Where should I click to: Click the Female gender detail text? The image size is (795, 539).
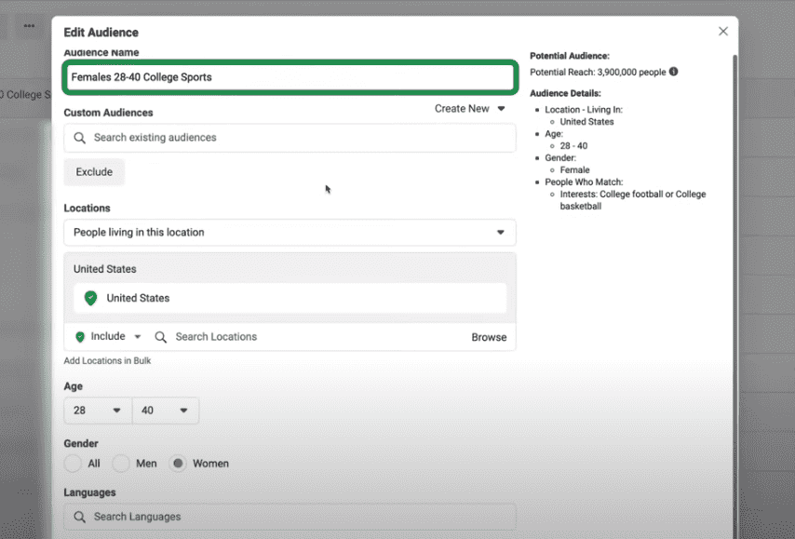pos(574,169)
